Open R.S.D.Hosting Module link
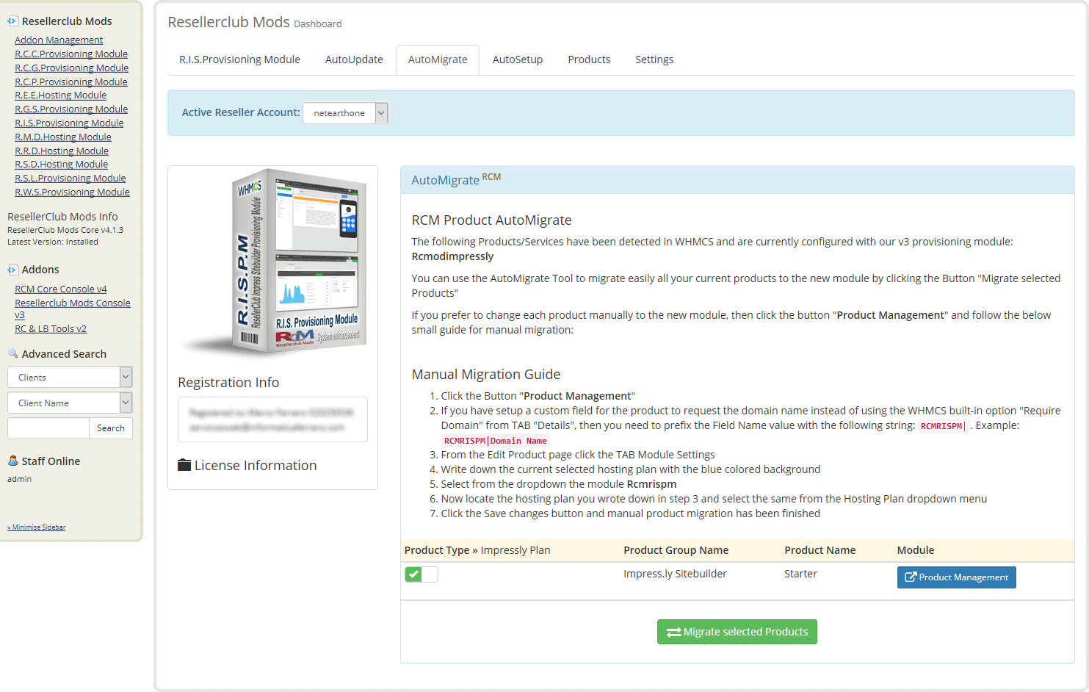This screenshot has width=1089, height=692. (x=62, y=164)
